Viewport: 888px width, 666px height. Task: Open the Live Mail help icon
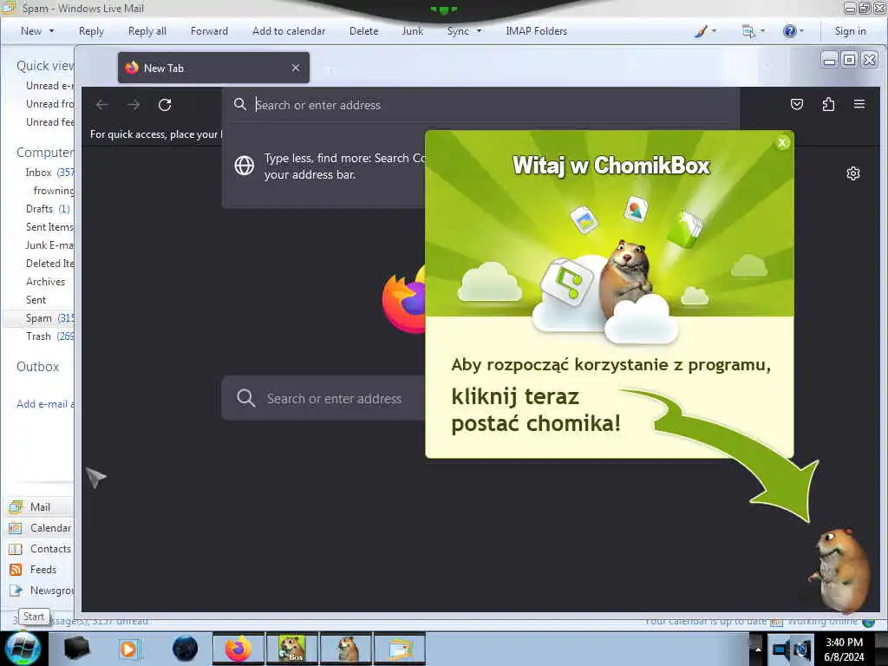[x=789, y=31]
